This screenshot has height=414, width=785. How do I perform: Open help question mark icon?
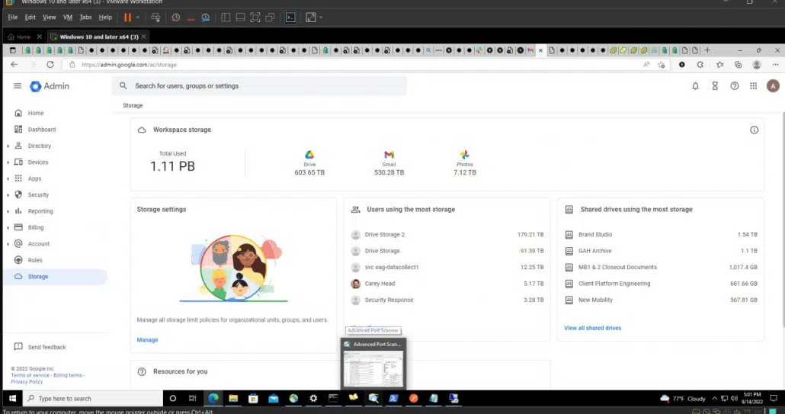point(735,86)
